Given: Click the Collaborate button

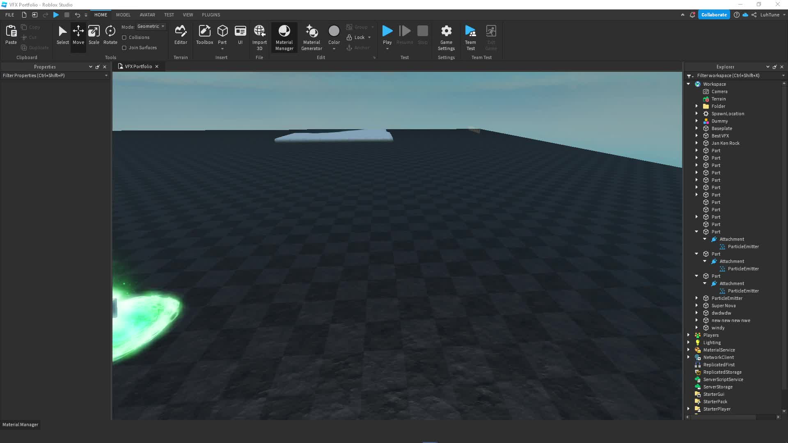Looking at the screenshot, I should click(x=714, y=15).
